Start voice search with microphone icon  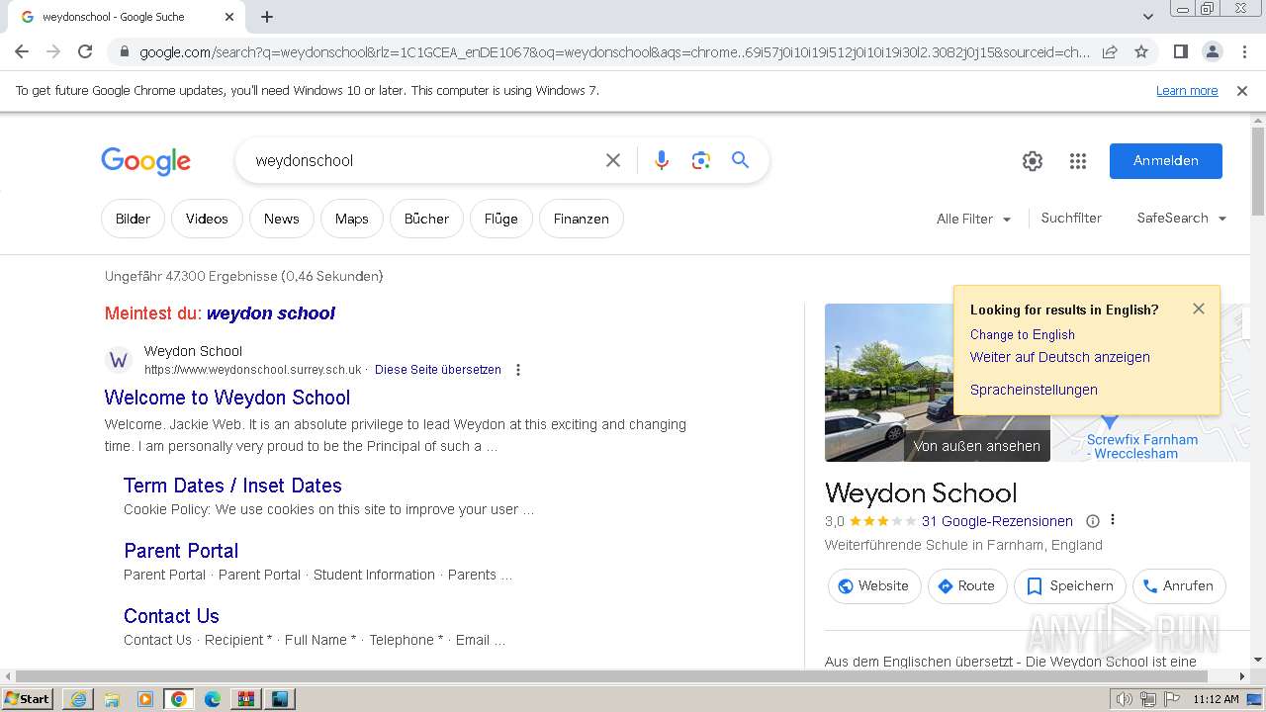click(x=662, y=160)
